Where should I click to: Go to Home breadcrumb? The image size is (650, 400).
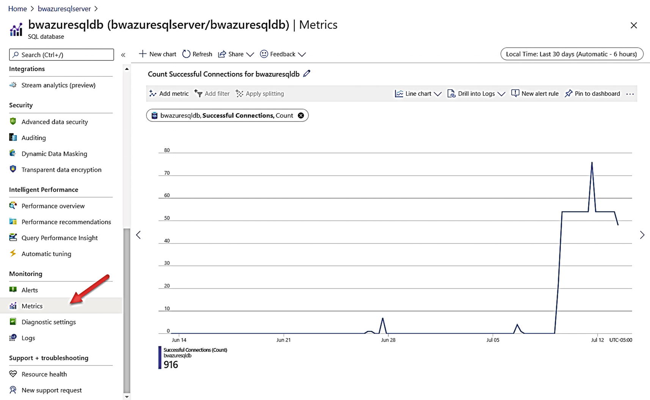pyautogui.click(x=17, y=8)
